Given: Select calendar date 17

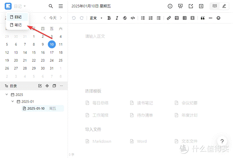Looking at the screenshot, I should (52, 53).
